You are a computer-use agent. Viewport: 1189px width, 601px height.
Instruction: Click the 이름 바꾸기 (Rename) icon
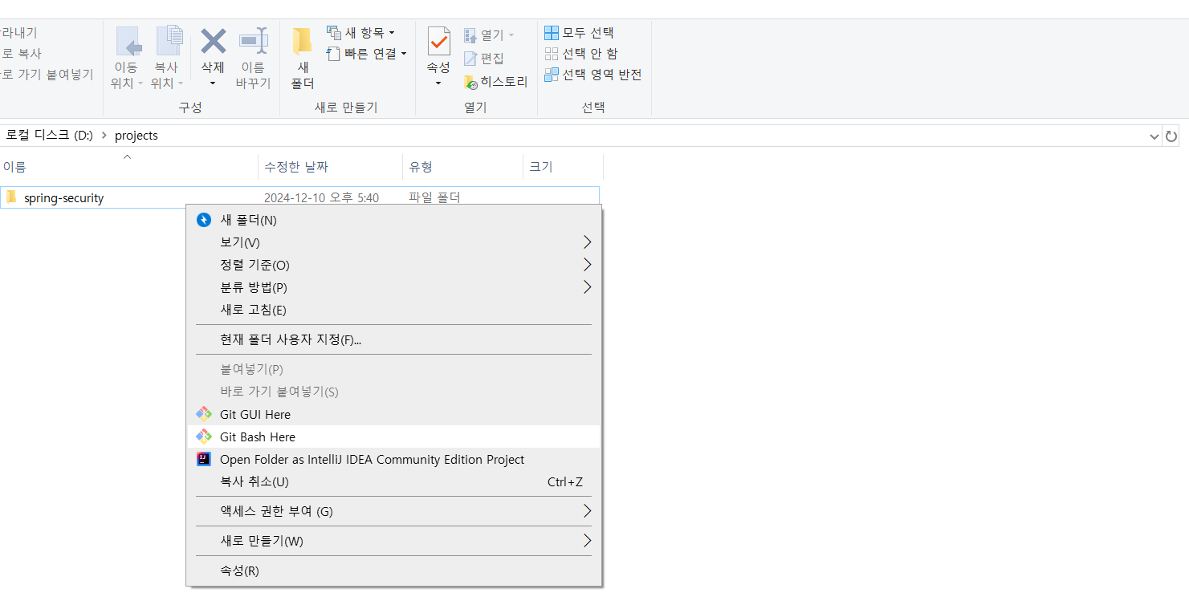click(254, 41)
